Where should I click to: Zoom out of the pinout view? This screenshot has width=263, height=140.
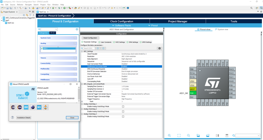point(188,136)
